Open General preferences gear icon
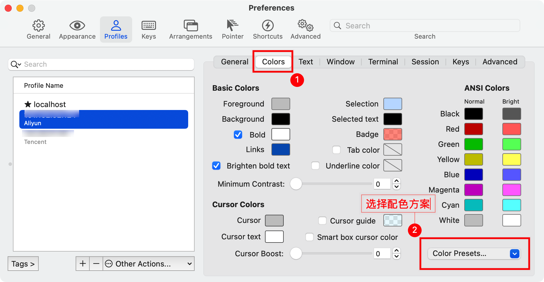The height and width of the screenshot is (282, 544). [x=38, y=26]
